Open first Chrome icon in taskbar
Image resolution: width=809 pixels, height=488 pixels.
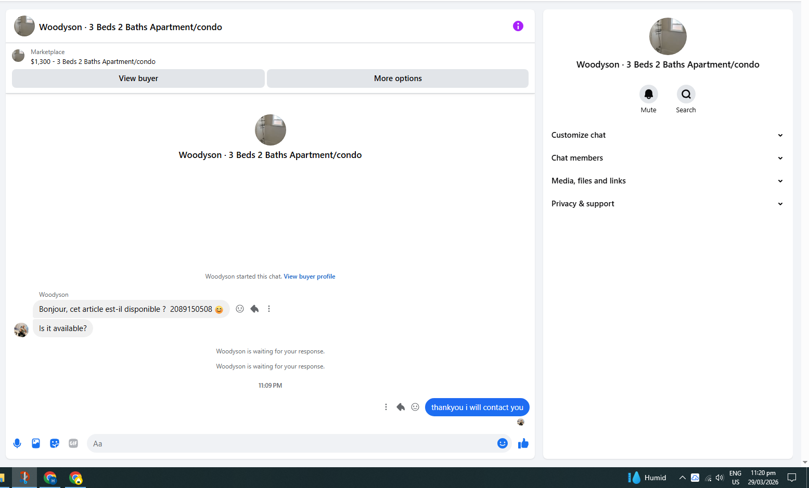(50, 478)
